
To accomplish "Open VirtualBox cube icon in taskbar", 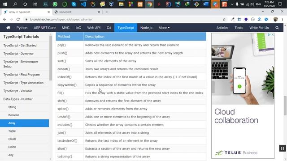I will click(111, 4).
